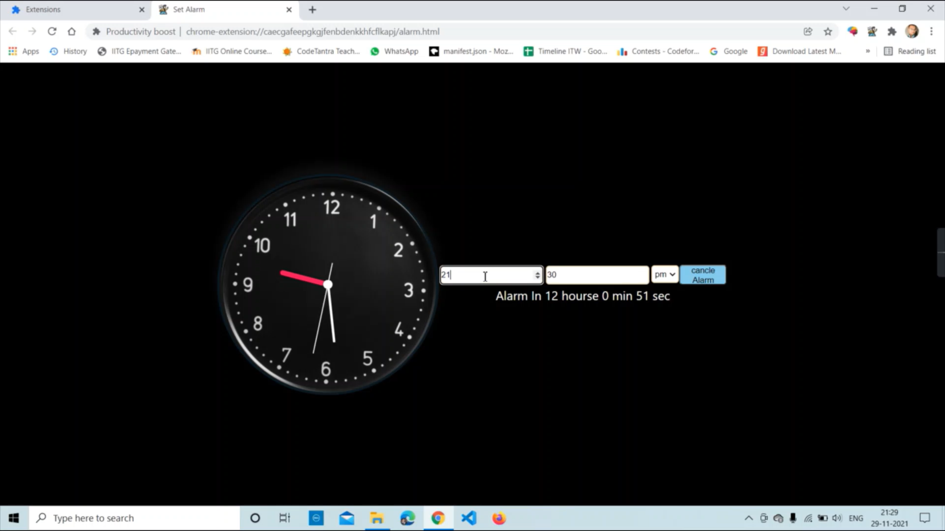945x531 pixels.
Task: Click the user profile avatar
Action: coord(912,31)
